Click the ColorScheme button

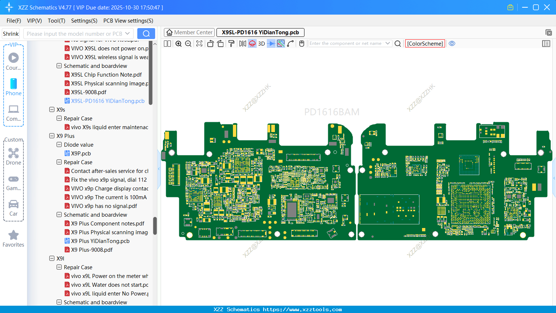[425, 44]
